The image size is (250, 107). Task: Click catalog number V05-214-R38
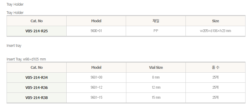point(36,98)
